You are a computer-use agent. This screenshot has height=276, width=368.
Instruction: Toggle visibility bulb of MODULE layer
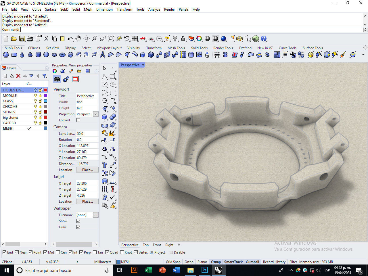36,96
